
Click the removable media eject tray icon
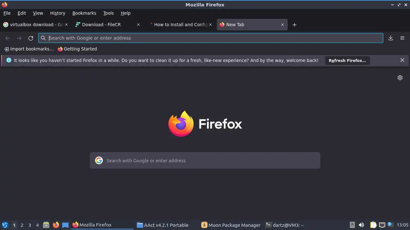352,225
